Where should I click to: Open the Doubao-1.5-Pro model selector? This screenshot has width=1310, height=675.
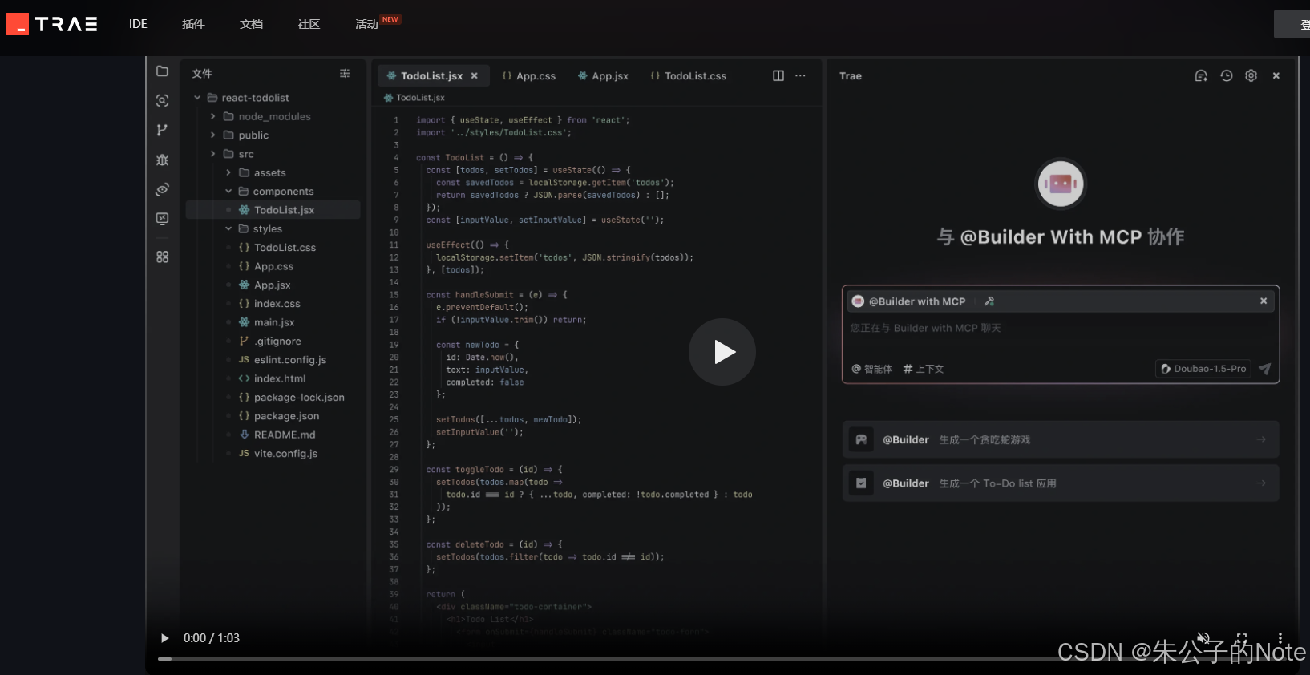(x=1203, y=369)
